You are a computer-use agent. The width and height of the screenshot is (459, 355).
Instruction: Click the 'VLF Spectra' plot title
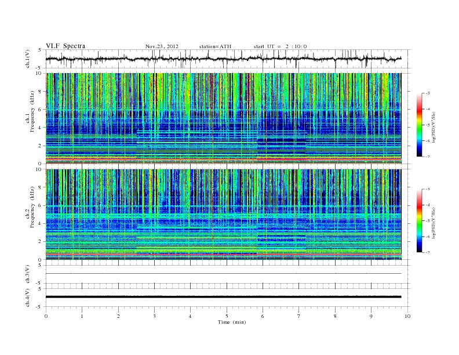click(65, 46)
